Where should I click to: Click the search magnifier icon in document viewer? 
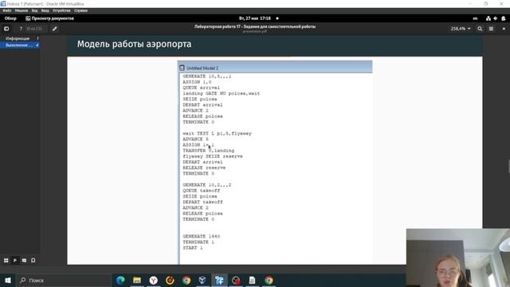[x=480, y=29]
